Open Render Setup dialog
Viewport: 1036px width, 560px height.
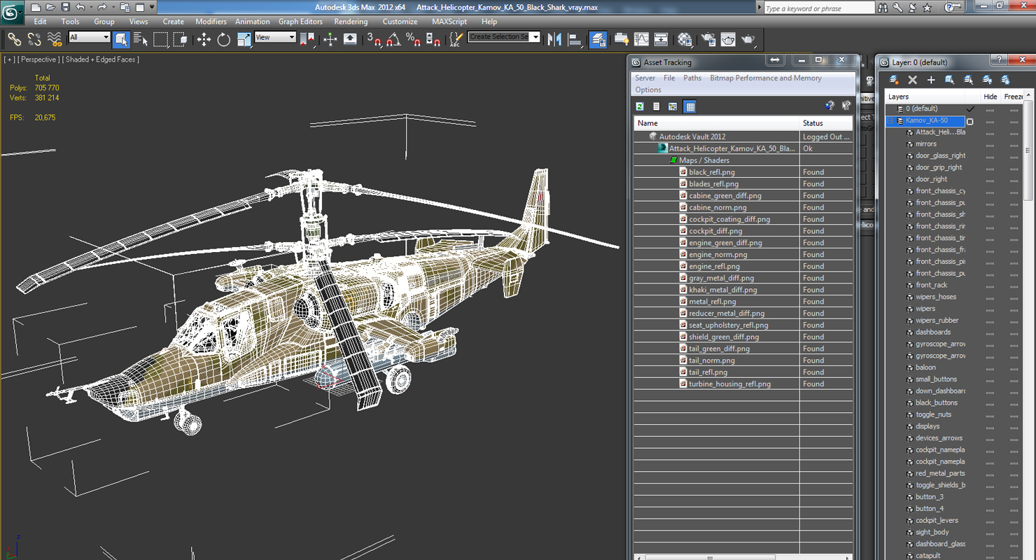pos(708,39)
